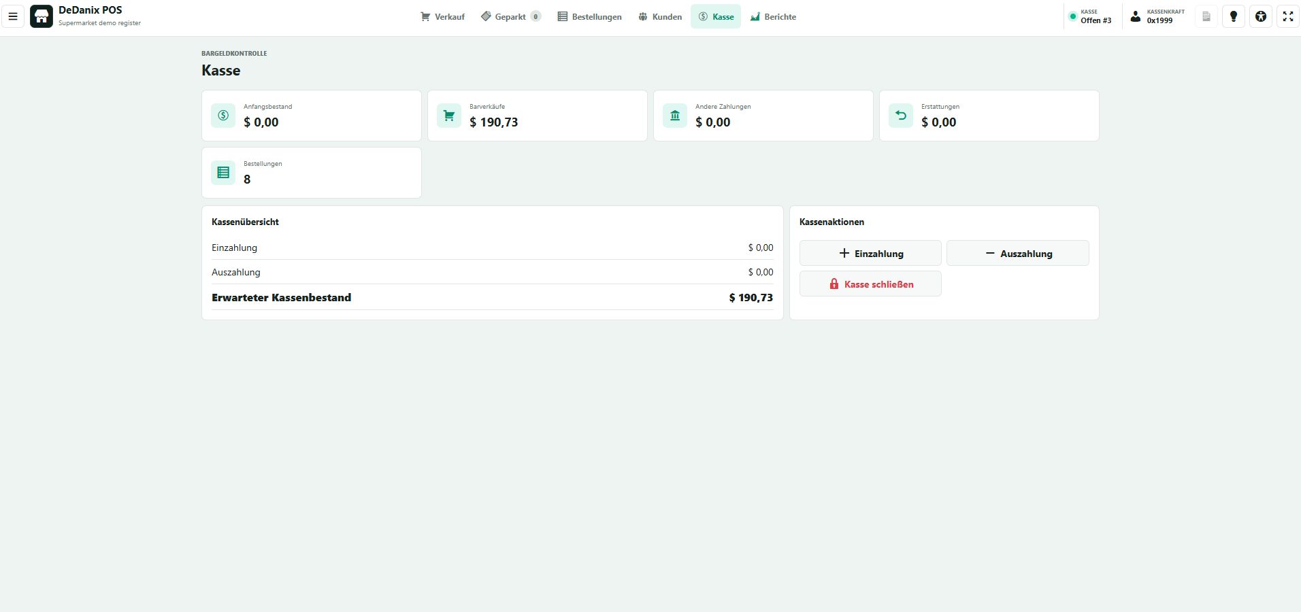This screenshot has width=1301, height=612.
Task: Click the Erstattungen value $ 0,00
Action: [939, 122]
